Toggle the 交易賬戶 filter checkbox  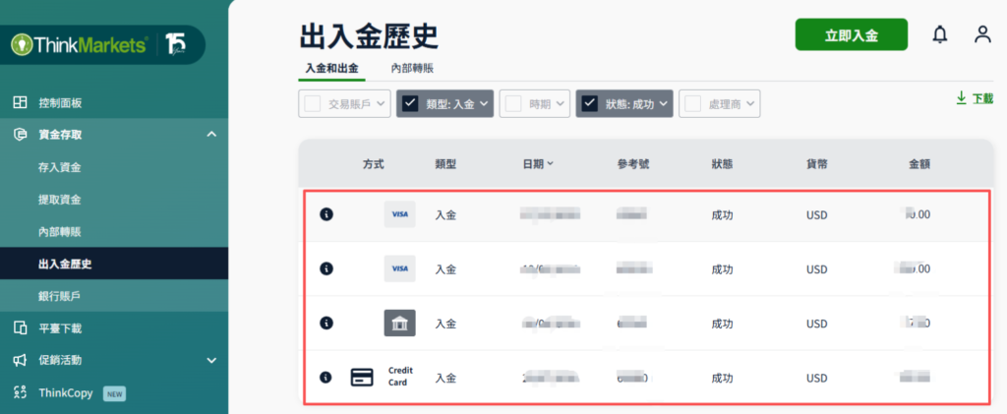click(x=312, y=104)
